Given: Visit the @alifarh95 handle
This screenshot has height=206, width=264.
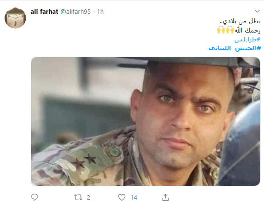Looking at the screenshot, I should 75,12.
